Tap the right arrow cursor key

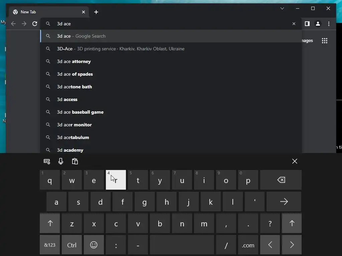pos(292,245)
